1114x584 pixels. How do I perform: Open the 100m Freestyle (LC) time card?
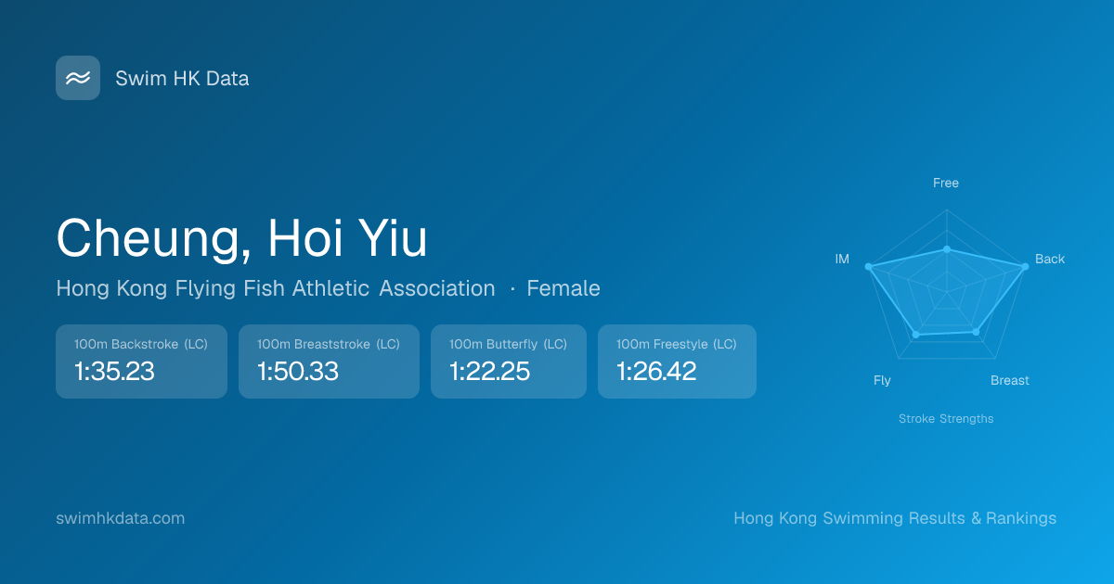[677, 362]
